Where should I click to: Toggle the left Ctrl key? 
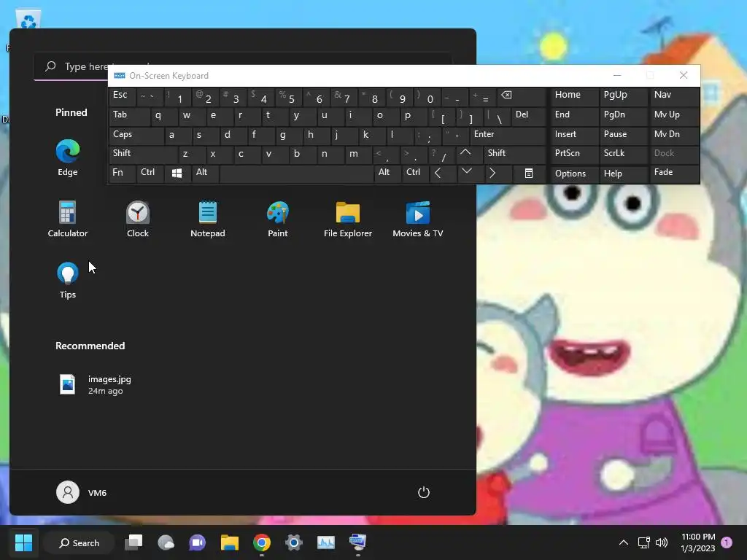150,174
